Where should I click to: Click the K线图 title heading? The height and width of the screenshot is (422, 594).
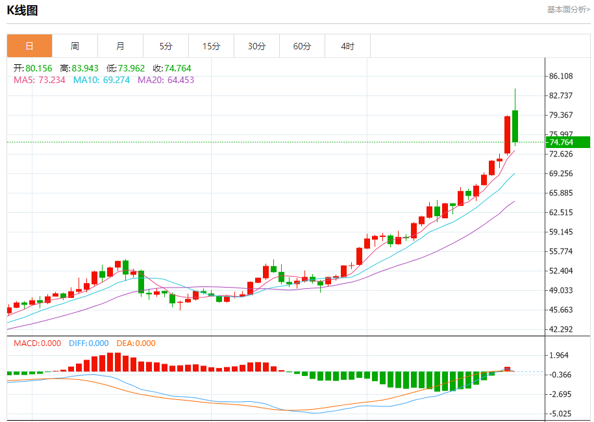click(x=22, y=10)
